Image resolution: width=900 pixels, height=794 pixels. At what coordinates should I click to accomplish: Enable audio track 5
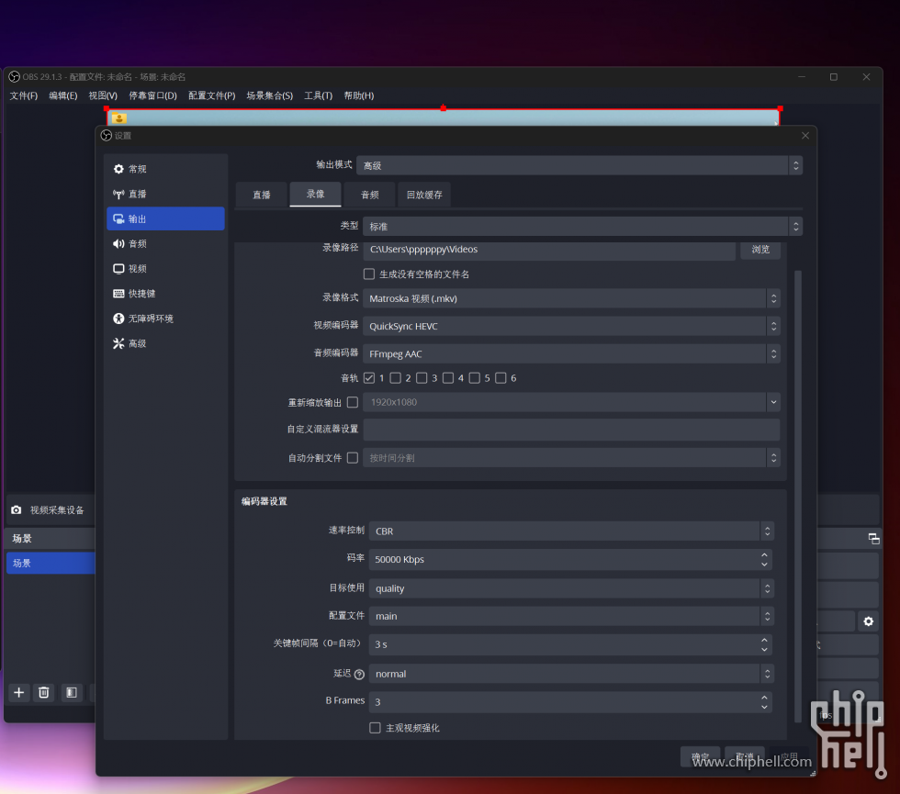(475, 378)
